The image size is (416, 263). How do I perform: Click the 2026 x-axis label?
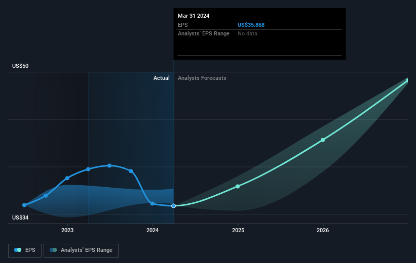(x=323, y=230)
